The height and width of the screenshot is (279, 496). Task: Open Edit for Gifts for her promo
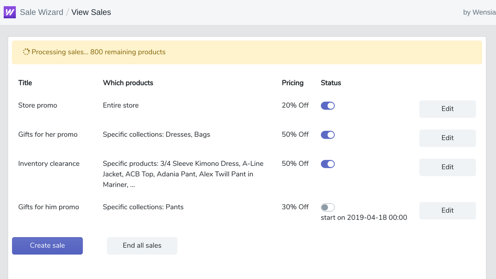point(447,138)
